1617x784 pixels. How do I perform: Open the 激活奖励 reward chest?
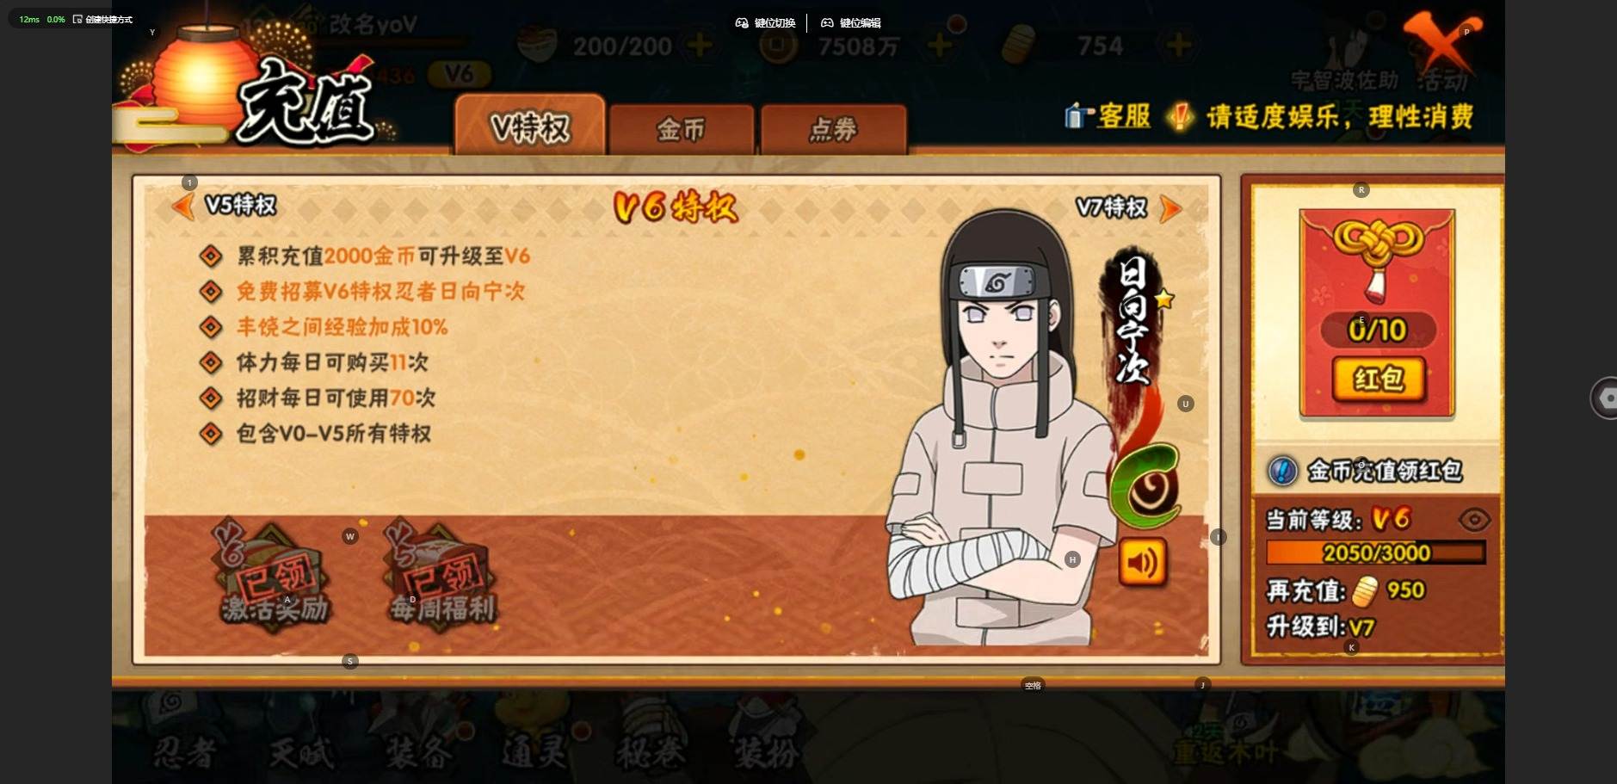pyautogui.click(x=275, y=574)
